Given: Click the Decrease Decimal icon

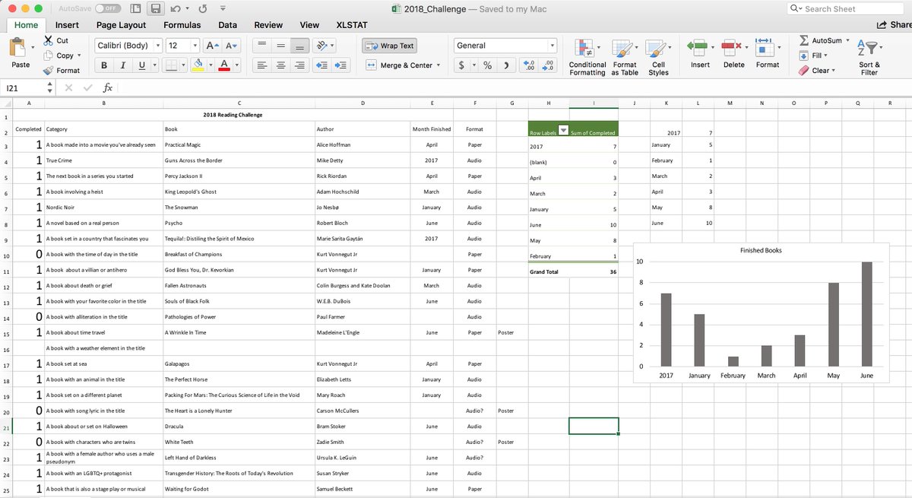Looking at the screenshot, I should pyautogui.click(x=549, y=65).
